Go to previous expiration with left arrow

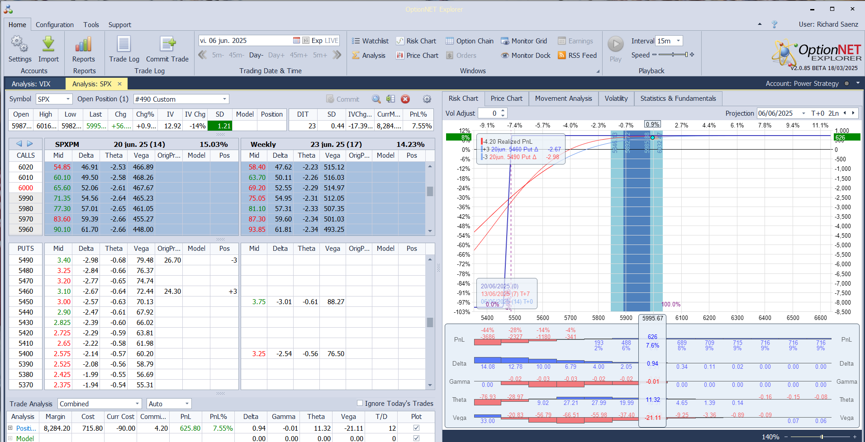pos(19,144)
